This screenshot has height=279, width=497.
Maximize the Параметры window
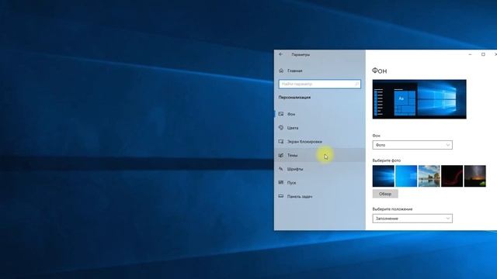[x=483, y=54]
